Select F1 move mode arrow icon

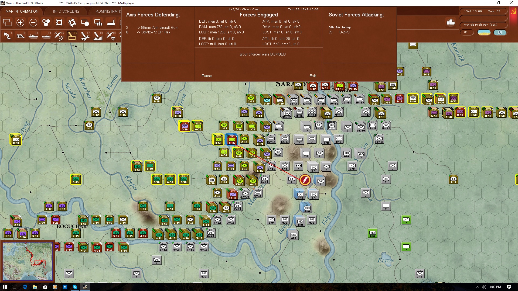7,36
